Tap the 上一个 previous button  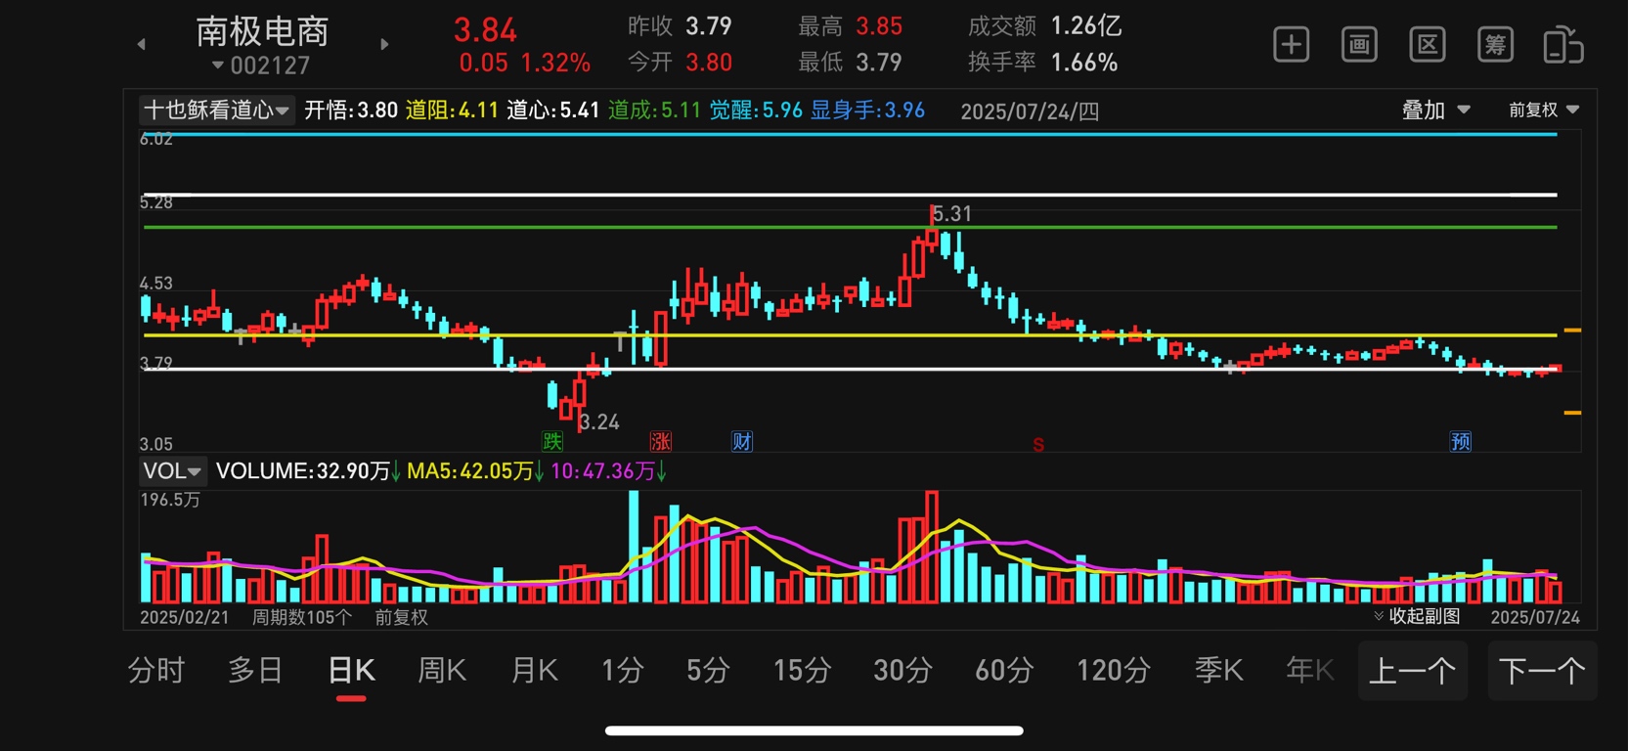(1413, 671)
